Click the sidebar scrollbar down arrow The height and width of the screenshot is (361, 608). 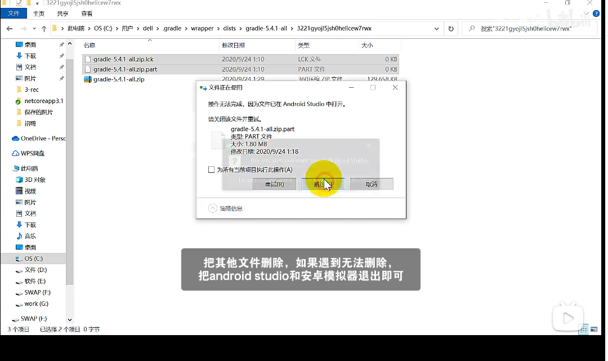(x=70, y=320)
